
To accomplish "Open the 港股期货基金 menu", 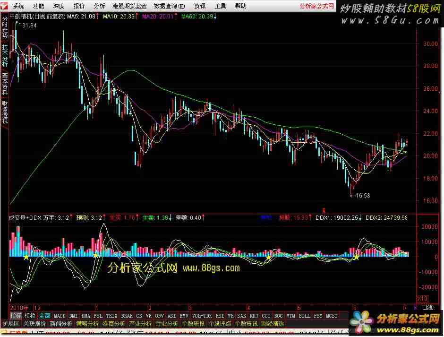I will point(129,6).
